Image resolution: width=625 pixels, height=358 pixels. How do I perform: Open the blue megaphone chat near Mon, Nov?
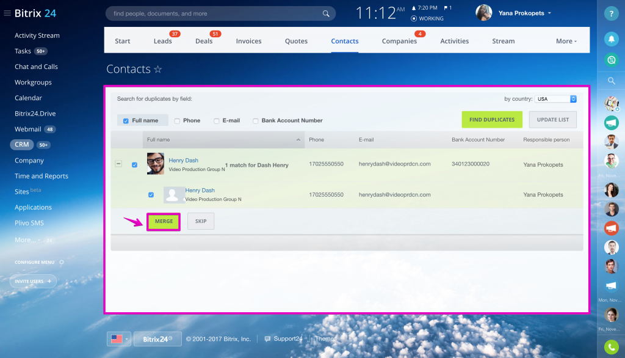coord(611,286)
